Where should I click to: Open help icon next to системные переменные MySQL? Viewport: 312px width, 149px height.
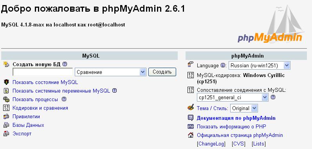[x=114, y=91]
